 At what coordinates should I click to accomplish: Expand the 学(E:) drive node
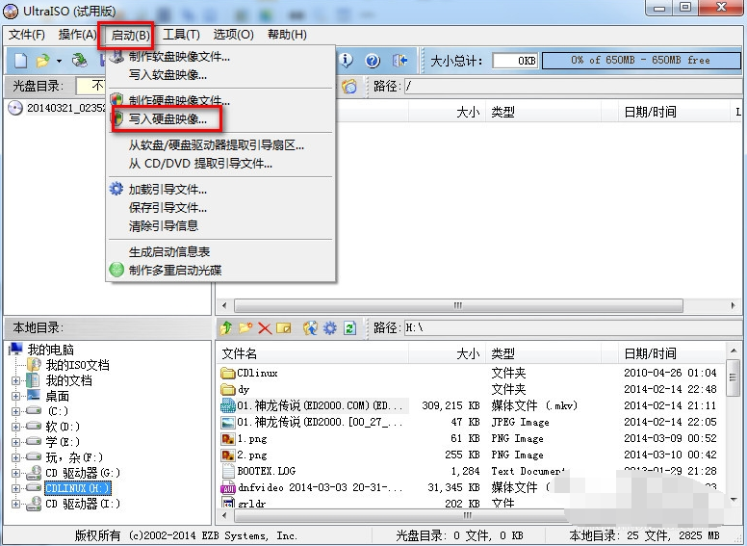[x=15, y=442]
